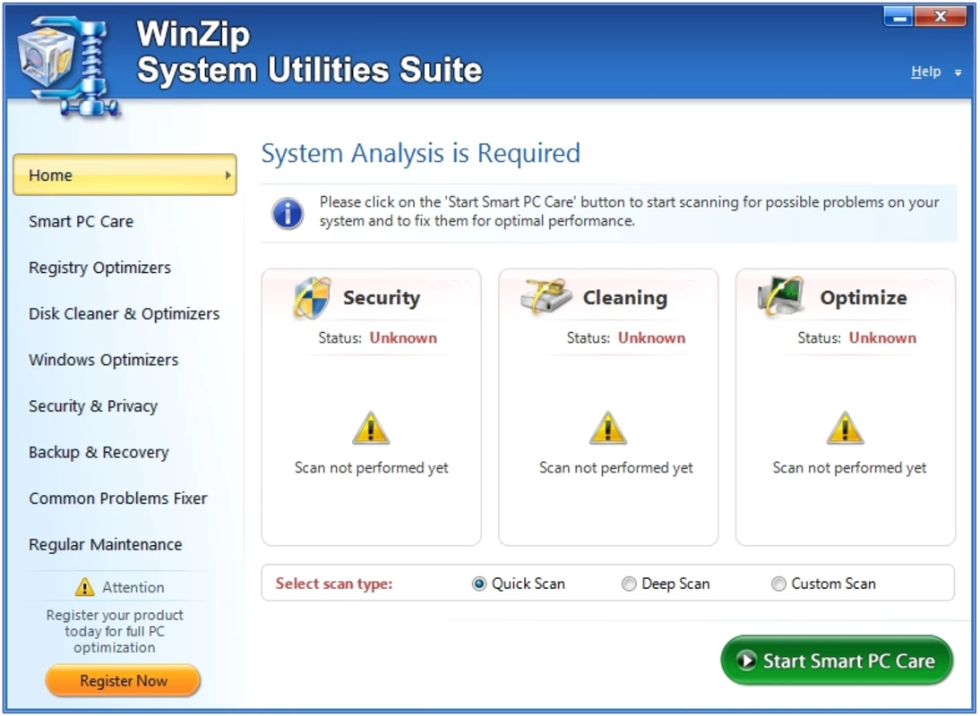Click the warning triangle in Optimize card
This screenshot has width=980, height=716.
(x=845, y=428)
